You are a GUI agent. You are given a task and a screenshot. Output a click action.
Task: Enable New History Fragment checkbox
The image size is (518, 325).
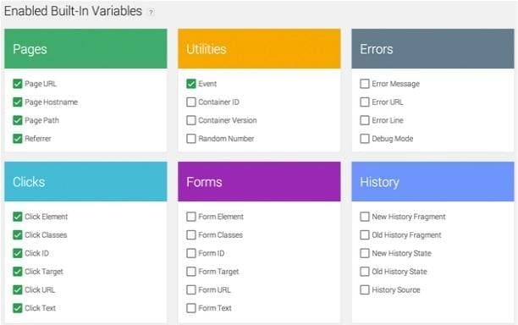click(365, 217)
